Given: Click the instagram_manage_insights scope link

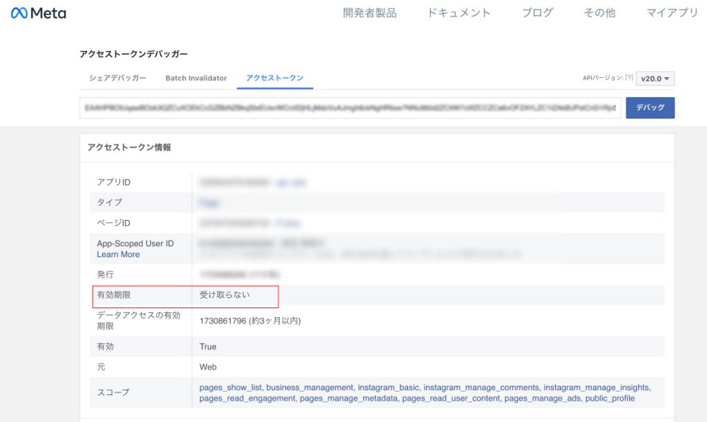Looking at the screenshot, I should 597,388.
